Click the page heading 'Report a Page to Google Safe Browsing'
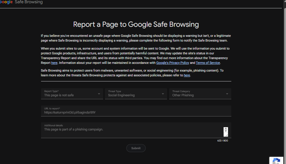 136,24
